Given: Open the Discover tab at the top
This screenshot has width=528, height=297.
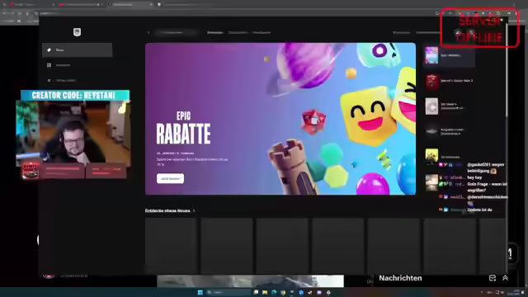Looking at the screenshot, I should click(x=214, y=33).
